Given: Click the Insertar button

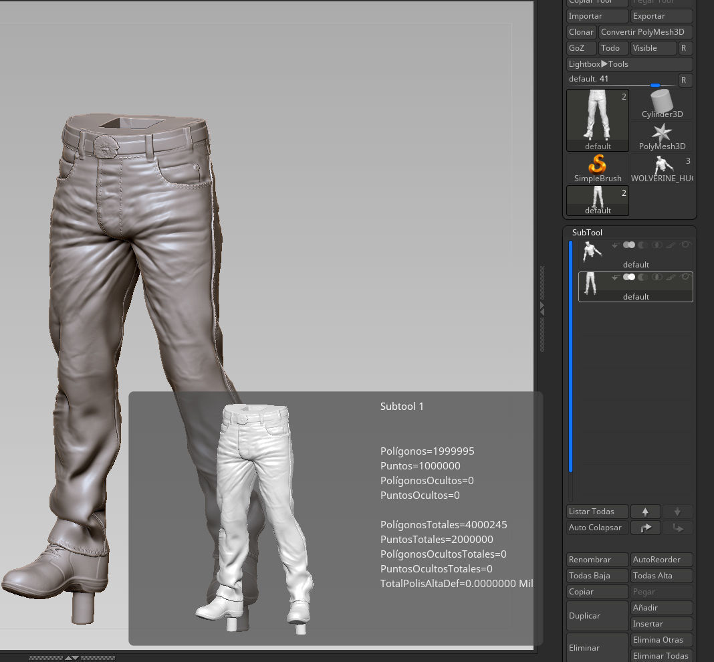Looking at the screenshot, I should coord(662,624).
